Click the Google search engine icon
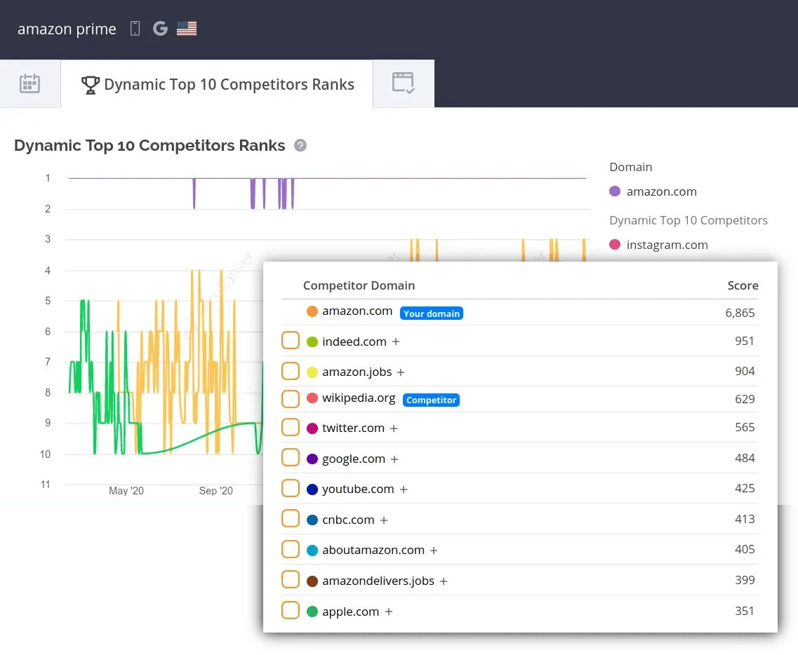Image resolution: width=798 pixels, height=655 pixels. (160, 29)
